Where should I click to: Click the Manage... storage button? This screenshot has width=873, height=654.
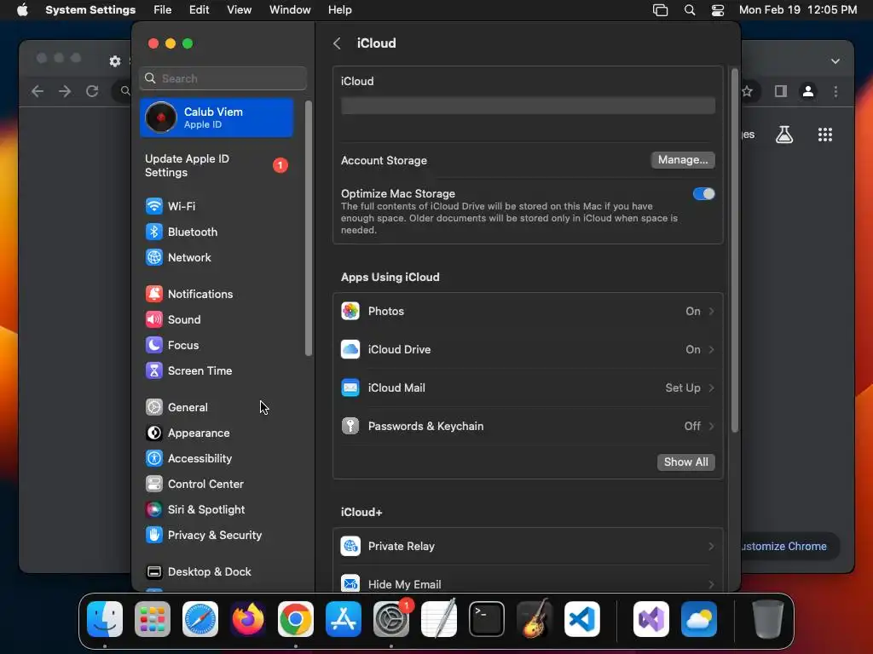coord(683,160)
